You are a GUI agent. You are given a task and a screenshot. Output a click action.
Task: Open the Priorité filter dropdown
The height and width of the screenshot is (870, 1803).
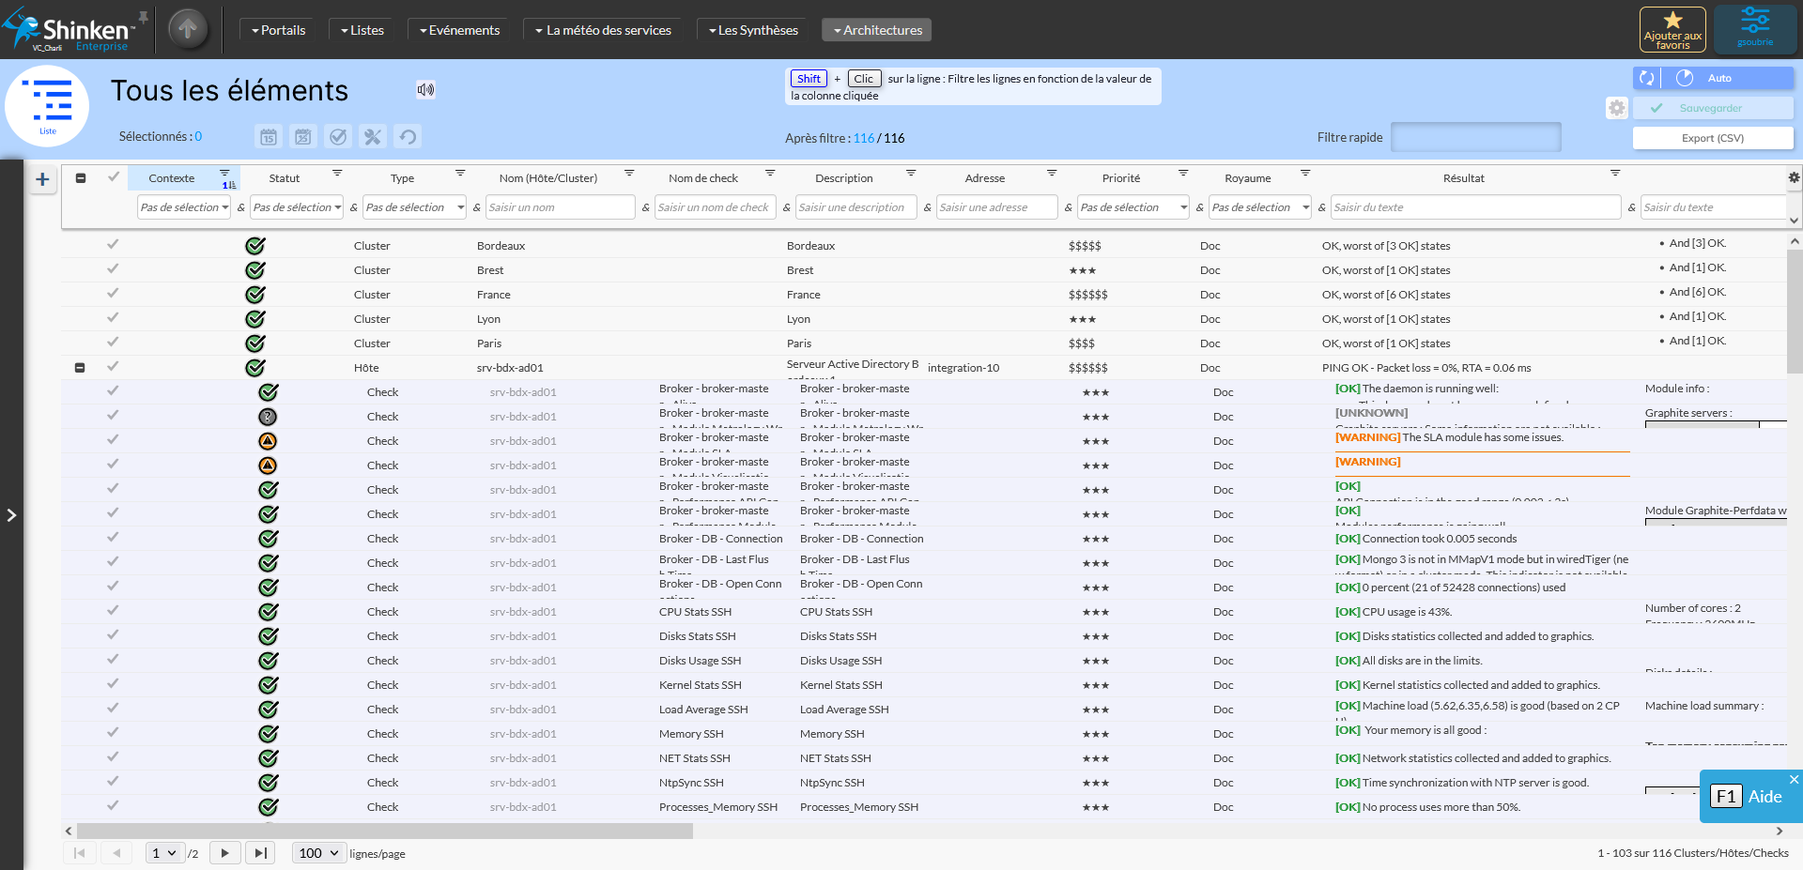(1133, 207)
